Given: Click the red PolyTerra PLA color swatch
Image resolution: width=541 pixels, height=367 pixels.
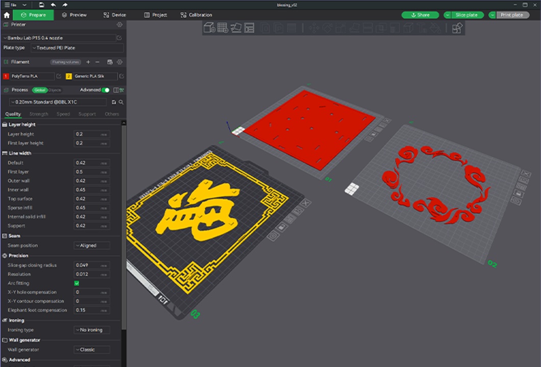Looking at the screenshot, I should (x=6, y=76).
